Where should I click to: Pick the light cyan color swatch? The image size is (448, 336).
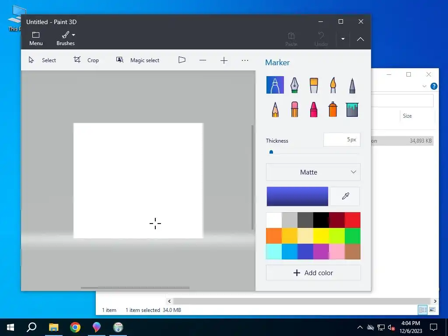click(274, 252)
